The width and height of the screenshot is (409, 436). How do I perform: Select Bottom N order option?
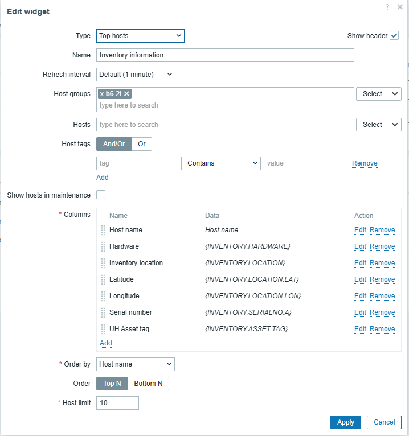[x=148, y=384]
